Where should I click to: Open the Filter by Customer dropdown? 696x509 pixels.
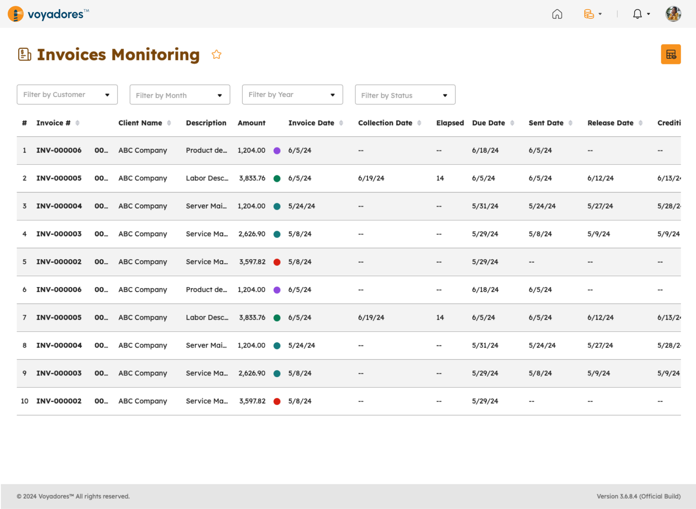[67, 94]
